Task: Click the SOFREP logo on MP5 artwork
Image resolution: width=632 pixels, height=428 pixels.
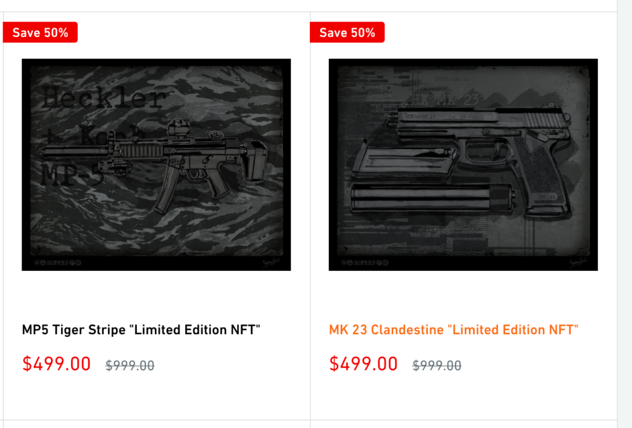Action: pos(57,263)
